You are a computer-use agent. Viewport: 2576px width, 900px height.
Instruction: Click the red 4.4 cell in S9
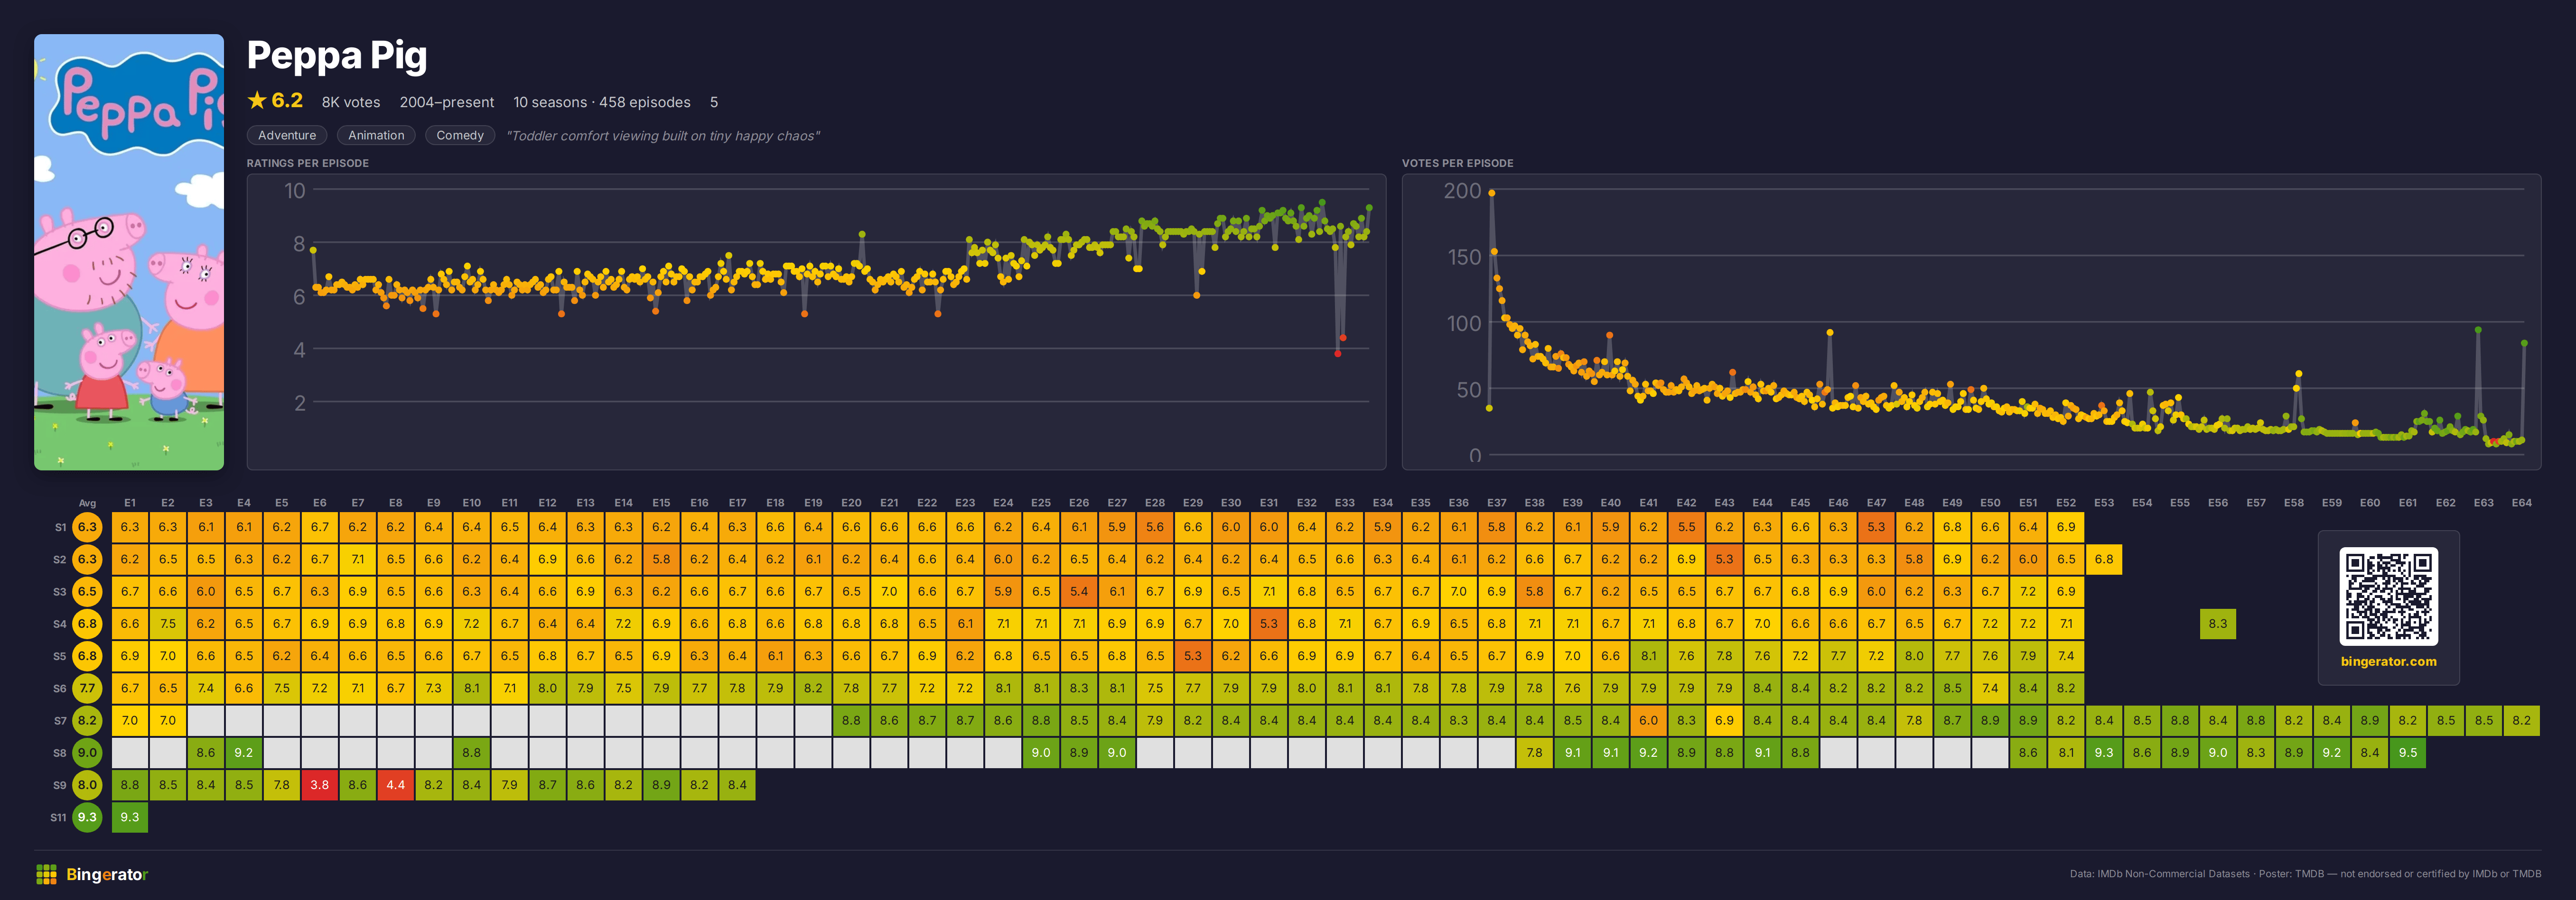[396, 785]
